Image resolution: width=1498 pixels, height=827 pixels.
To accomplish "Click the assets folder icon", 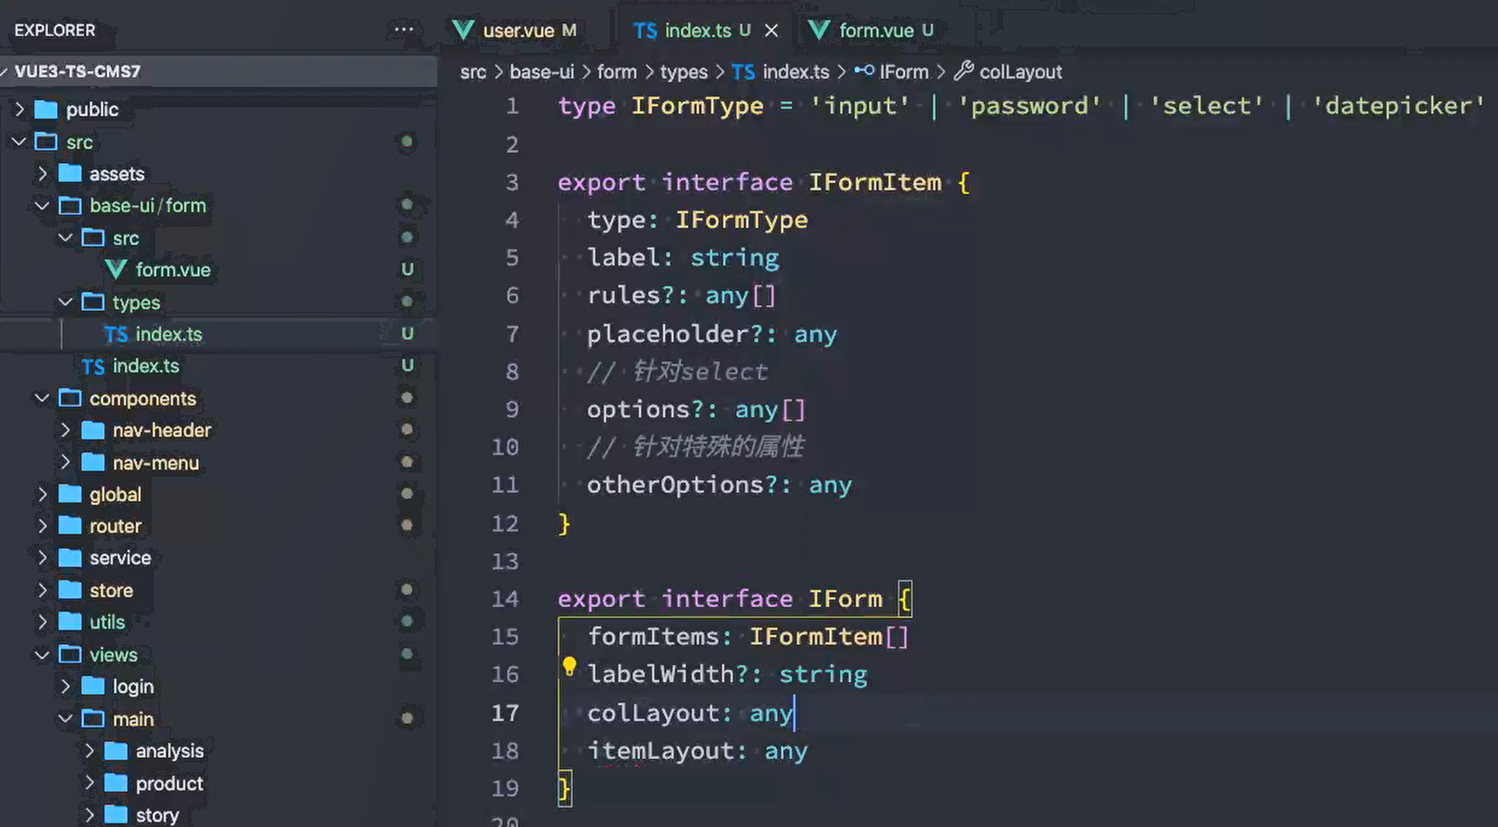I will tap(70, 173).
